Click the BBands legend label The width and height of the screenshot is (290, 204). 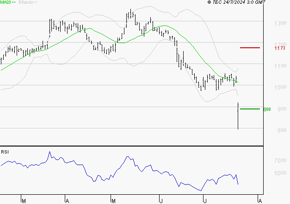26,2
